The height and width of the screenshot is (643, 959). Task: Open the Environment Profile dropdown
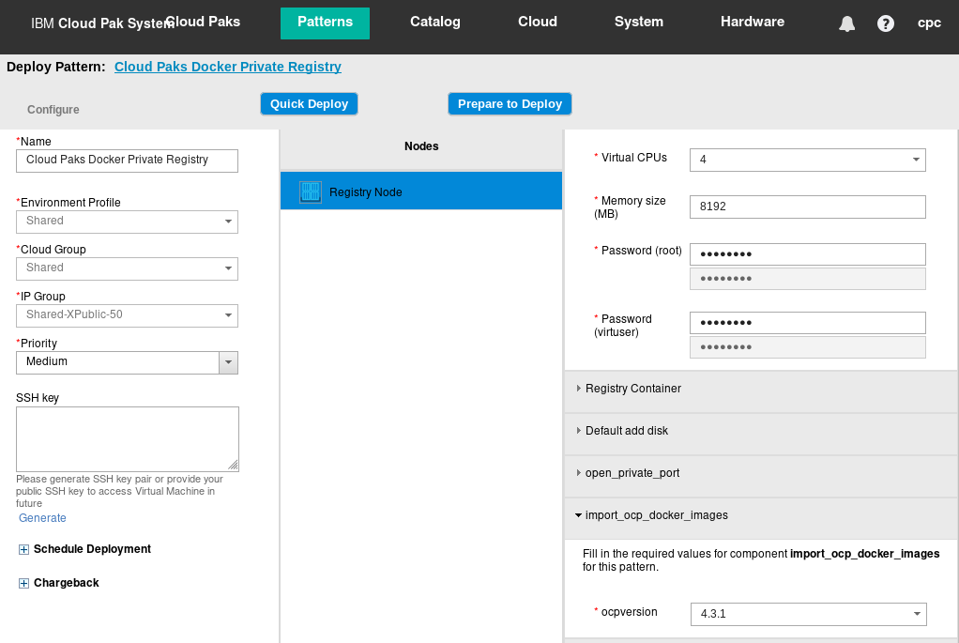[x=127, y=222]
